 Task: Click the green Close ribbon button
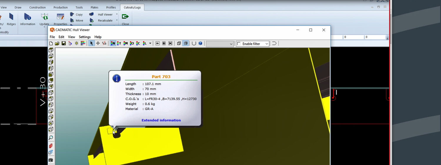point(125,19)
